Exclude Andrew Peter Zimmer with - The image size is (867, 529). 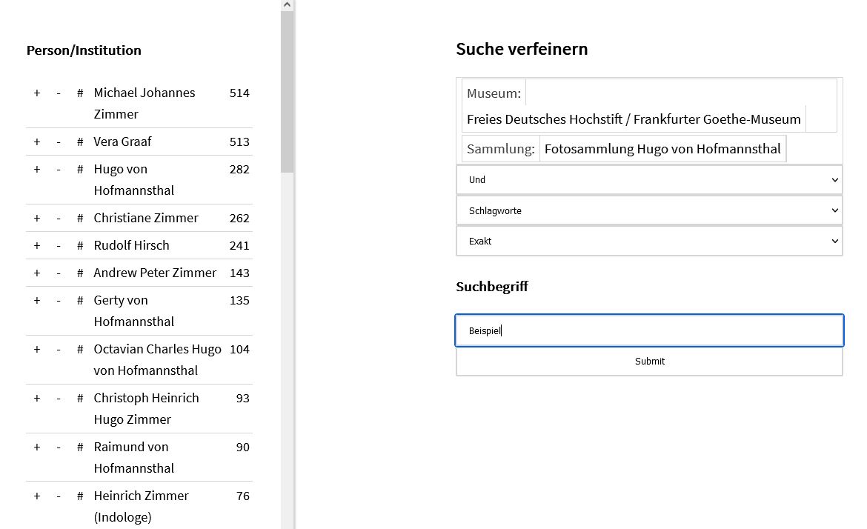coord(59,273)
